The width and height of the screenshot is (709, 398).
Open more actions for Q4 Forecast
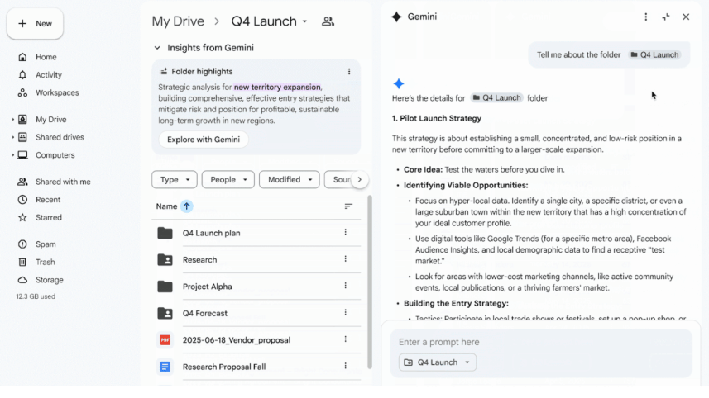tap(346, 312)
